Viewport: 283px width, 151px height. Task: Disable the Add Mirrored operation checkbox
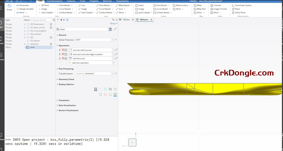point(66,58)
